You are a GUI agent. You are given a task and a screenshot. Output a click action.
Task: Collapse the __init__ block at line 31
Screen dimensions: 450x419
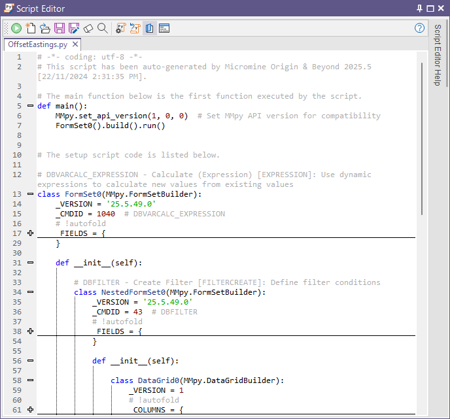pyautogui.click(x=31, y=263)
